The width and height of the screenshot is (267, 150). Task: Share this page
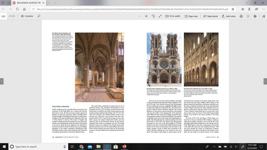[x=257, y=9]
